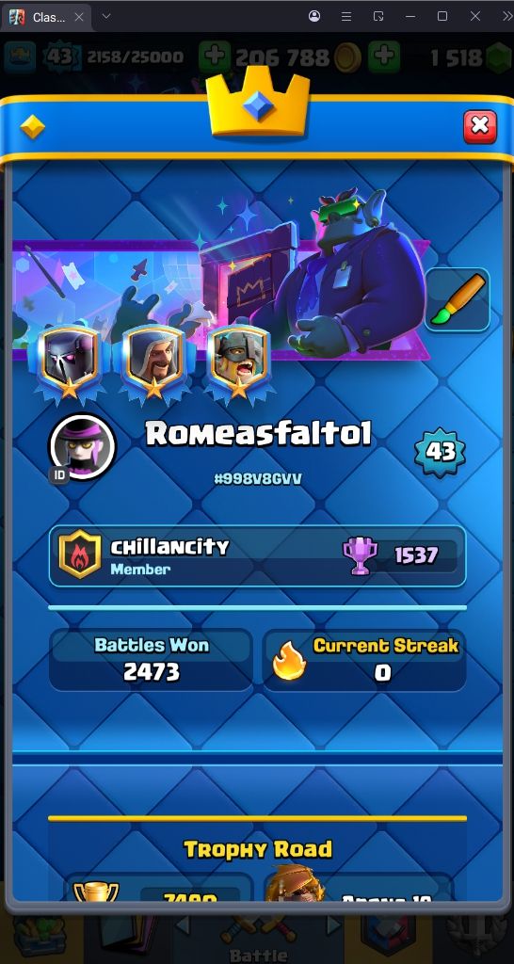Click the level 43 badge
Image resolution: width=514 pixels, height=964 pixels.
[x=440, y=452]
